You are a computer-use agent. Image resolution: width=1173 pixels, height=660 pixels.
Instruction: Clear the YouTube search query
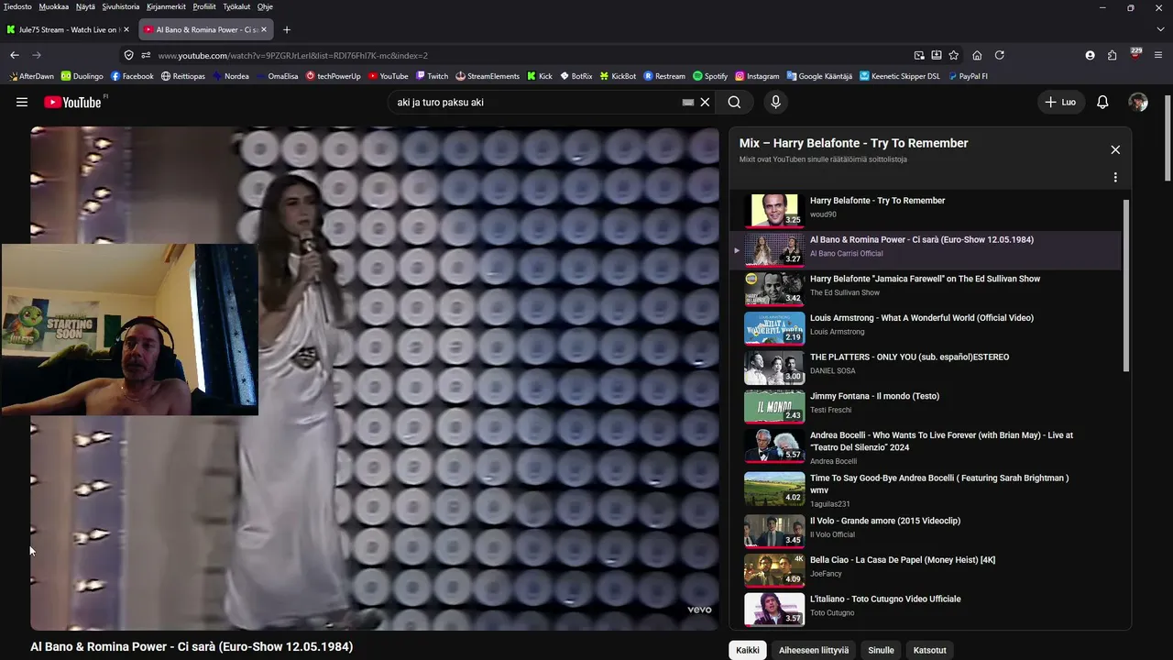click(705, 103)
